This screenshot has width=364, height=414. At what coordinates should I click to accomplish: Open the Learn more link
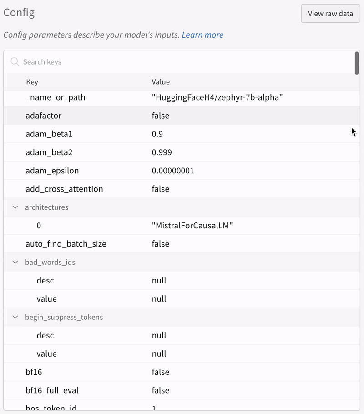point(202,35)
